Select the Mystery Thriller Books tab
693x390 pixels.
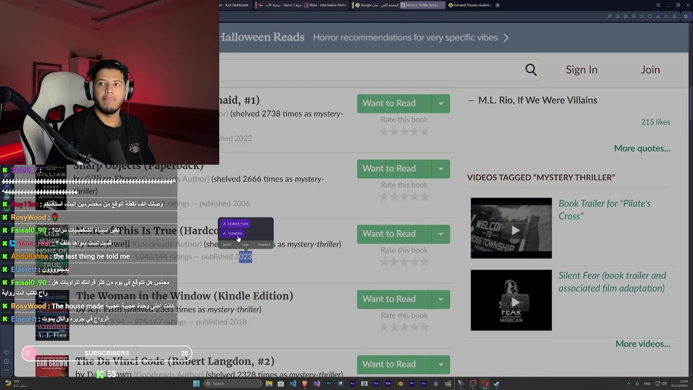point(422,5)
